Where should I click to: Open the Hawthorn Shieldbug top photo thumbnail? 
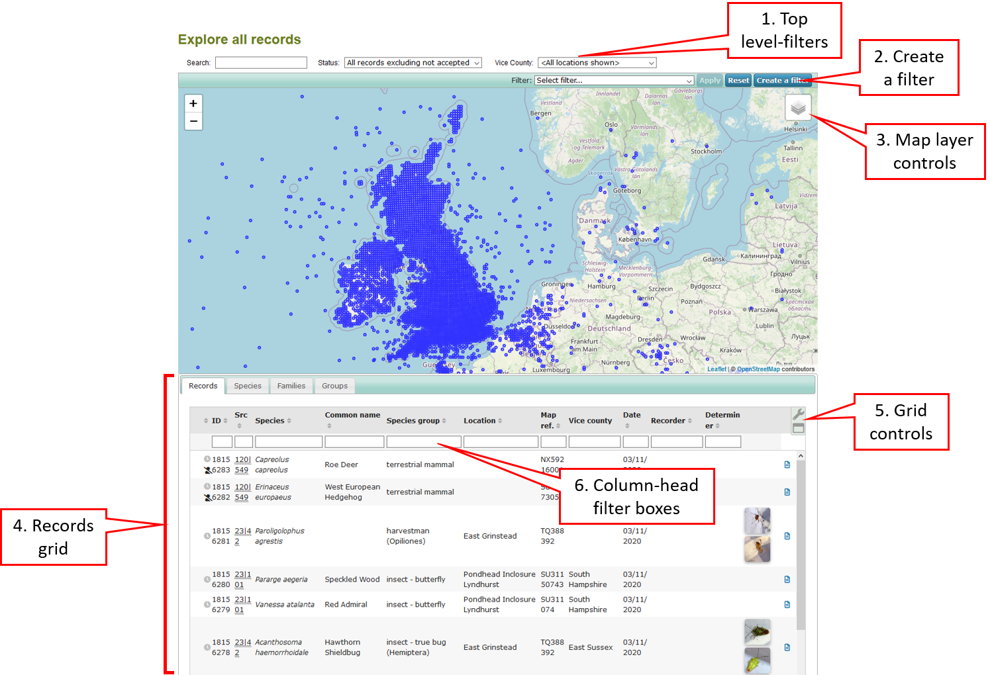tap(757, 632)
